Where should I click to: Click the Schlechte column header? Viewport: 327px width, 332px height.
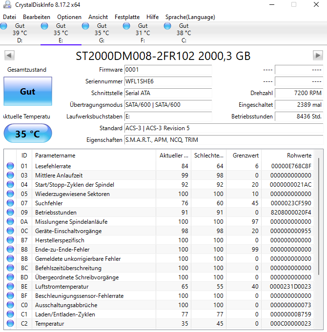coord(208,156)
